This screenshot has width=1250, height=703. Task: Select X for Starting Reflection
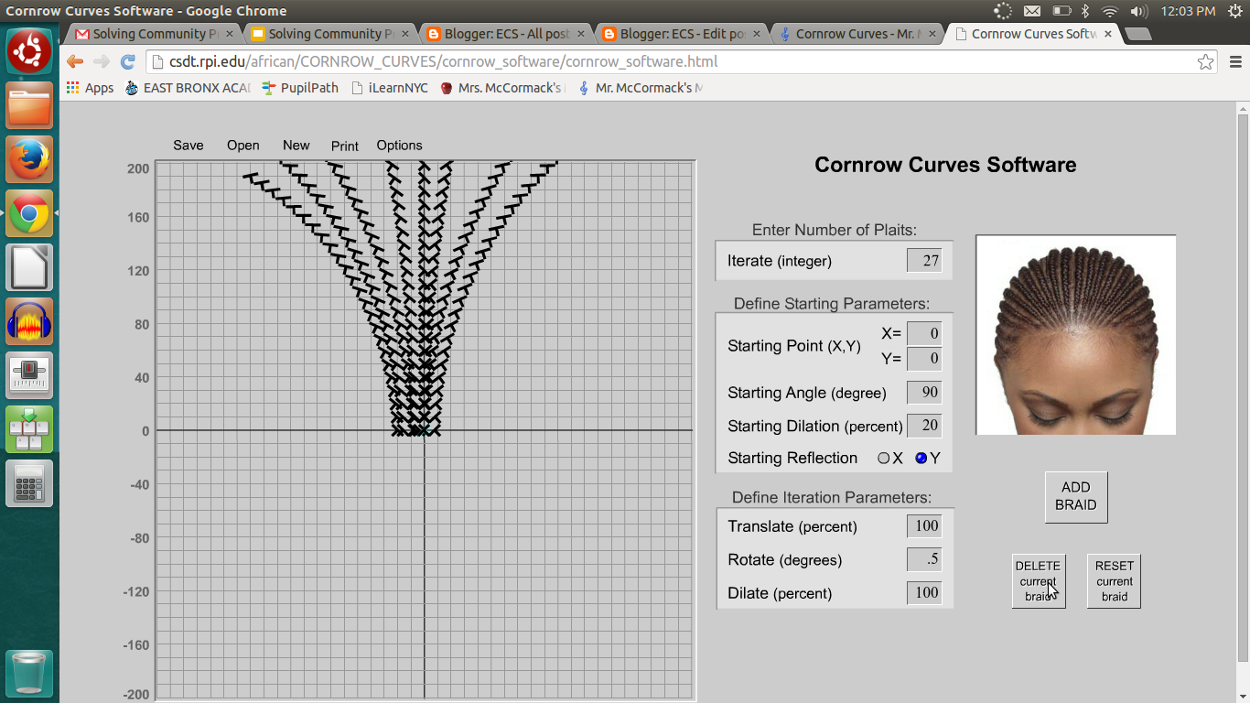click(884, 458)
